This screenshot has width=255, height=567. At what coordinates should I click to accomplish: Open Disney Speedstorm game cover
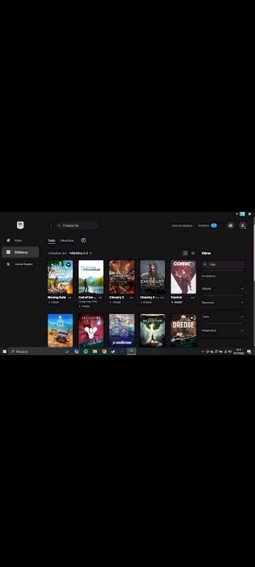click(122, 330)
